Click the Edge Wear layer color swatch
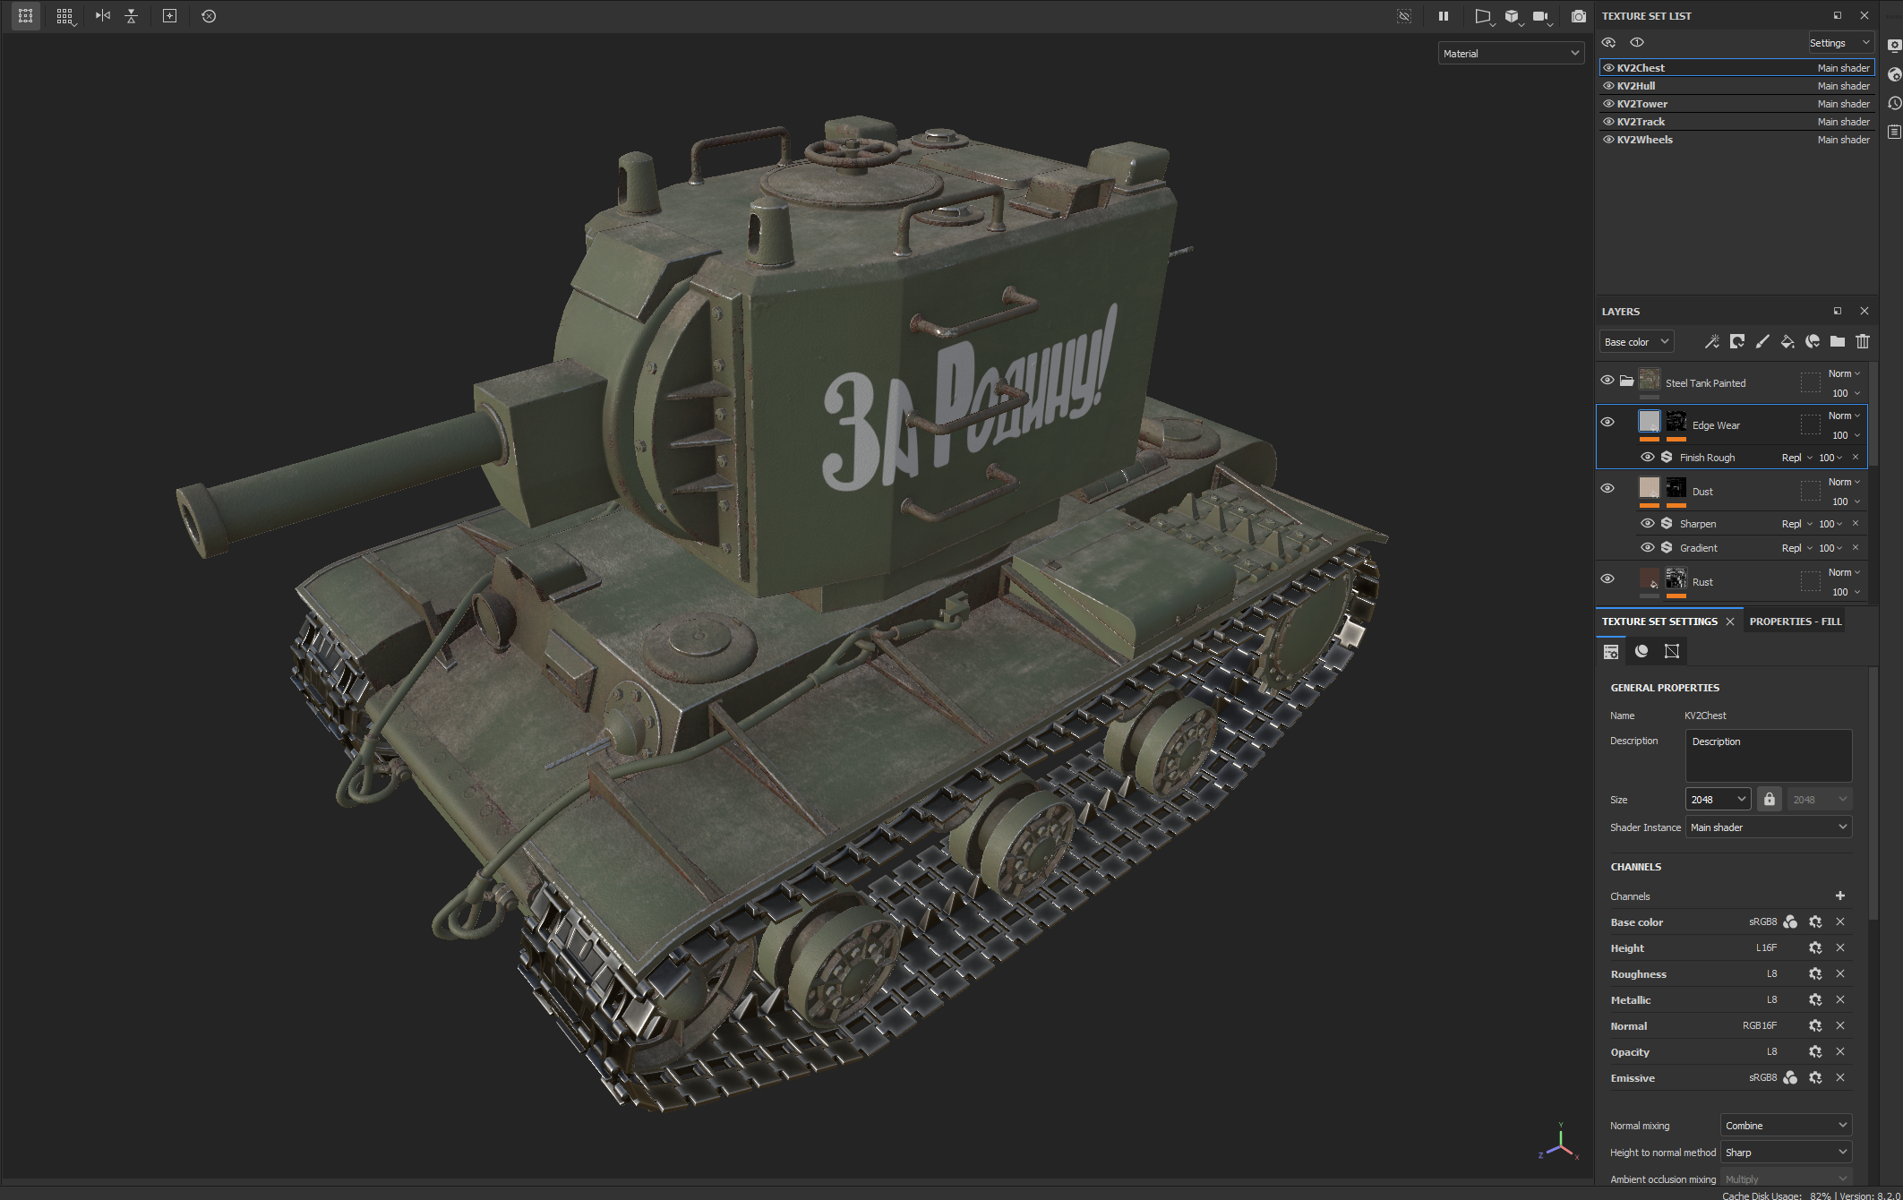Viewport: 1903px width, 1200px height. (1649, 422)
